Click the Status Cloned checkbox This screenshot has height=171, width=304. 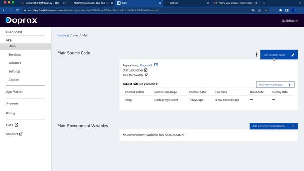(x=146, y=70)
